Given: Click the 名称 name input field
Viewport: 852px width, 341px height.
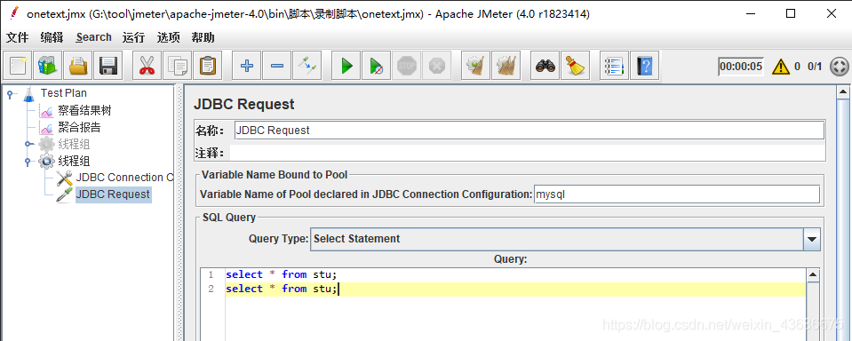Looking at the screenshot, I should [530, 131].
